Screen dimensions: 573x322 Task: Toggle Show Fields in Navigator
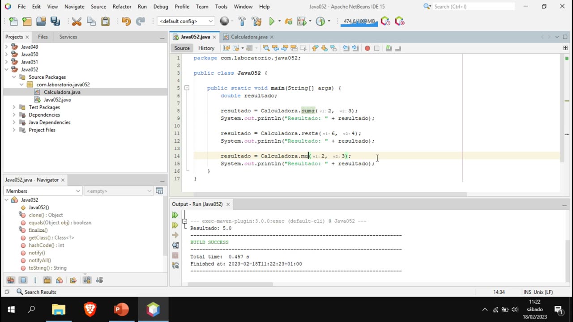point(23,280)
